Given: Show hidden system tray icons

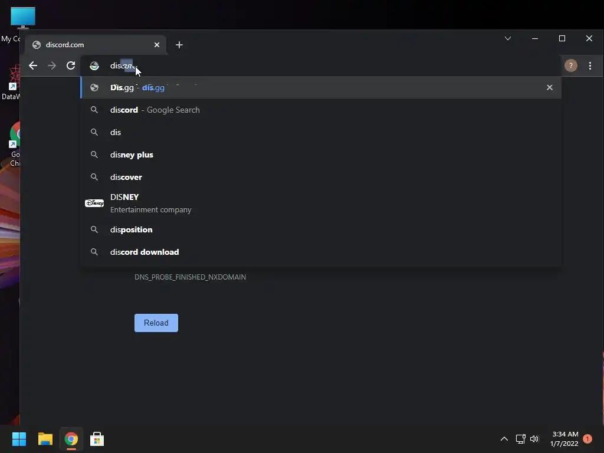Looking at the screenshot, I should point(504,439).
